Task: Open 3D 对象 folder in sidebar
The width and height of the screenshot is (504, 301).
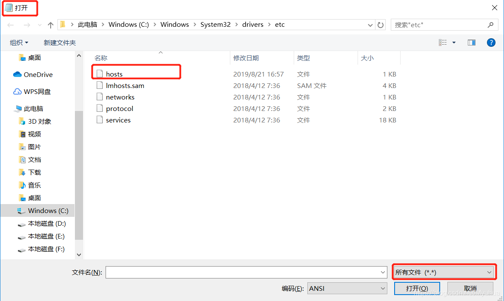Action: coord(39,121)
